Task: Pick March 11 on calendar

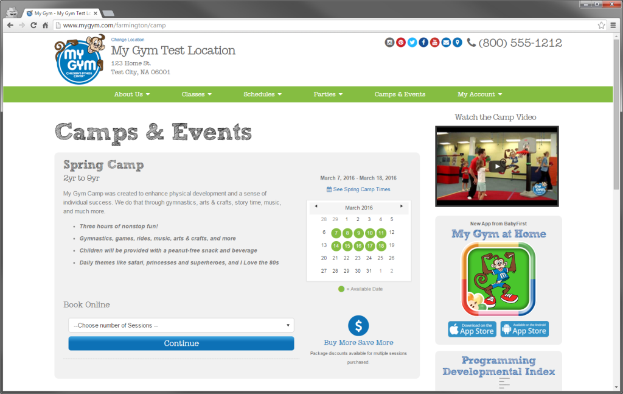Action: (x=381, y=233)
